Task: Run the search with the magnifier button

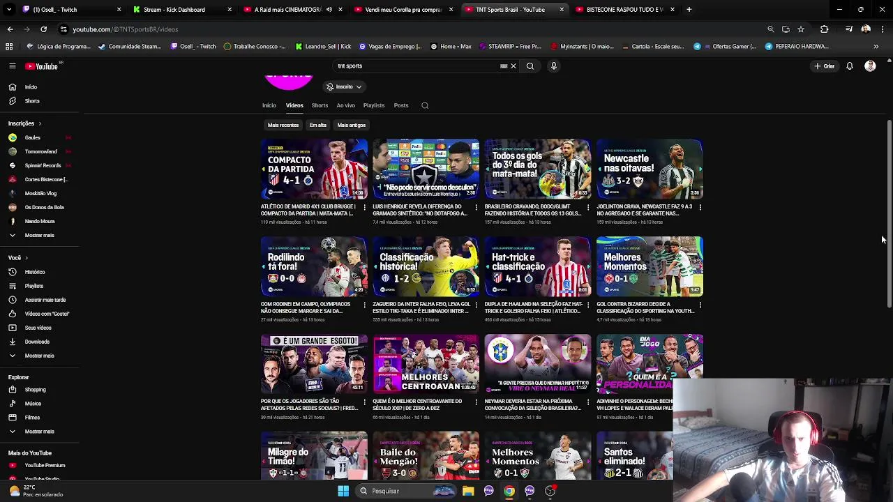Action: [x=530, y=66]
